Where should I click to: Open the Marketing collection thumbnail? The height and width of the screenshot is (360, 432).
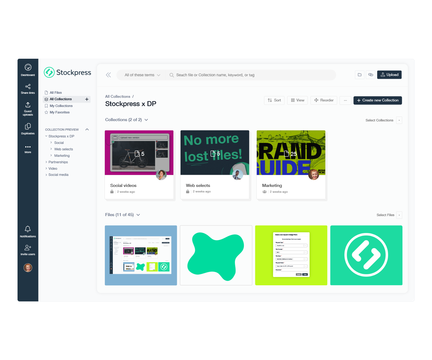tap(291, 153)
